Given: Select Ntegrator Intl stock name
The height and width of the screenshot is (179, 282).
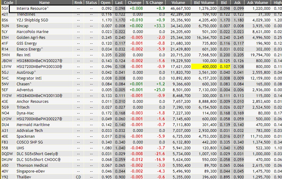Looking at the screenshot, I should pyautogui.click(x=29, y=78).
